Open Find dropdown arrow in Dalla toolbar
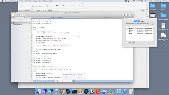 75,6
